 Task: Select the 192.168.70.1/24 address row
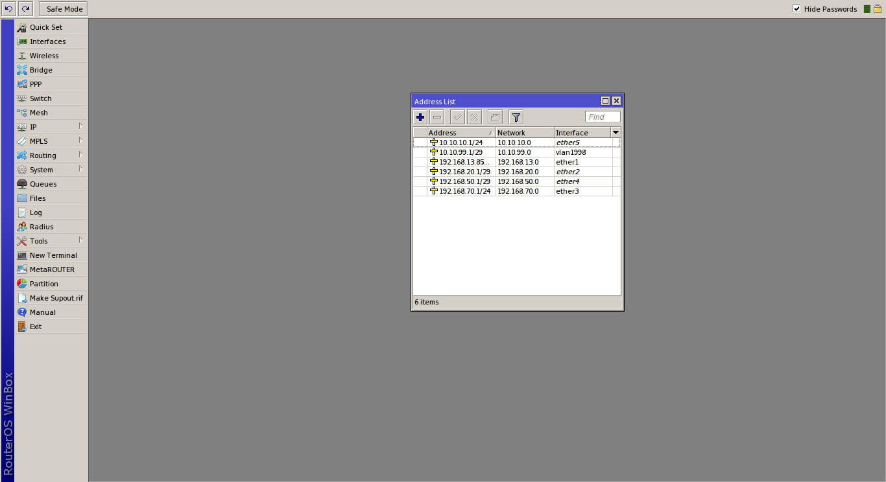coord(516,191)
